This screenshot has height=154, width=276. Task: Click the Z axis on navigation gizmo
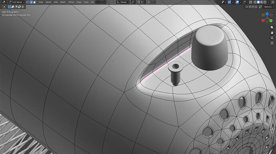click(267, 14)
